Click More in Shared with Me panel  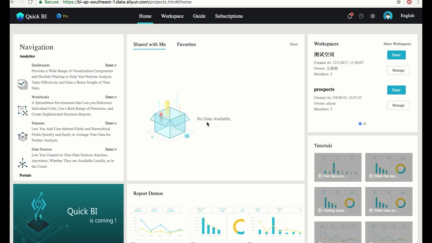(x=294, y=44)
